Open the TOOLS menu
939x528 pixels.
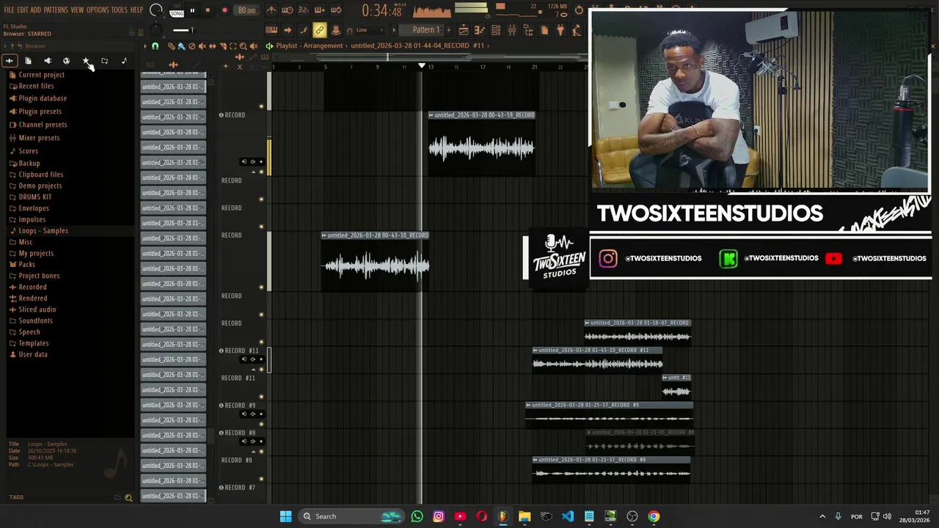tap(120, 10)
